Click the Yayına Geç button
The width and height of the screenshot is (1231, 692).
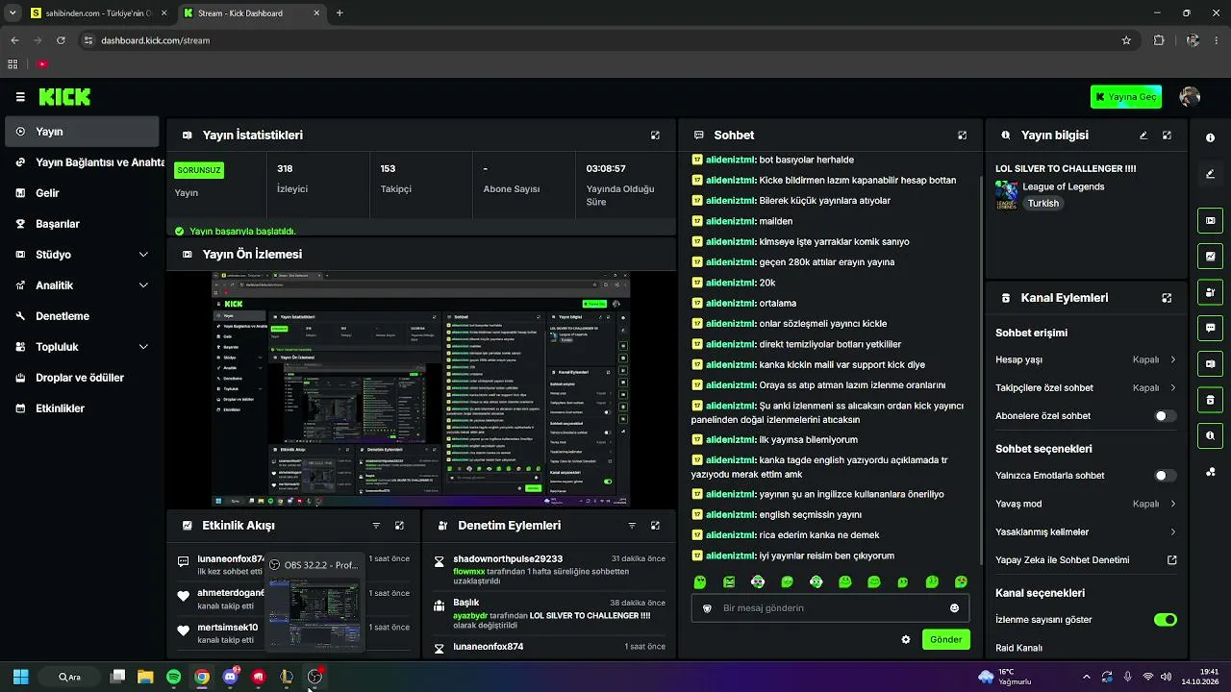[1126, 97]
